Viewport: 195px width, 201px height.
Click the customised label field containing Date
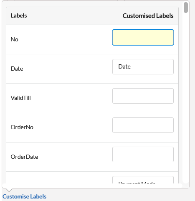coord(143,66)
